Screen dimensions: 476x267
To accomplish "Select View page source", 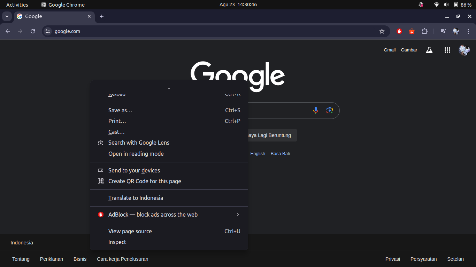I will point(169,231).
